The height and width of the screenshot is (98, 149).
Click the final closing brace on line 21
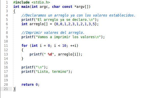(14, 89)
